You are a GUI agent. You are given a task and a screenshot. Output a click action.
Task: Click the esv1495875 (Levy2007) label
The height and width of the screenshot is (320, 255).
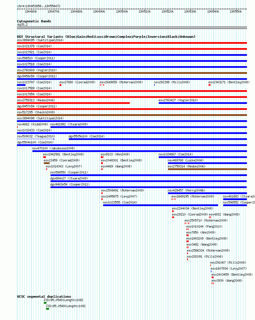click(119, 196)
